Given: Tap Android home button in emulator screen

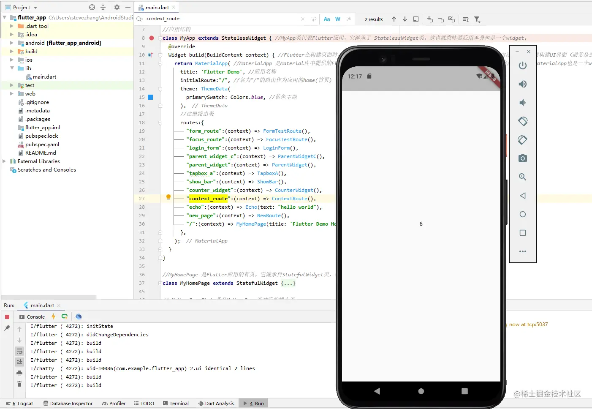Looking at the screenshot, I should click(x=421, y=391).
